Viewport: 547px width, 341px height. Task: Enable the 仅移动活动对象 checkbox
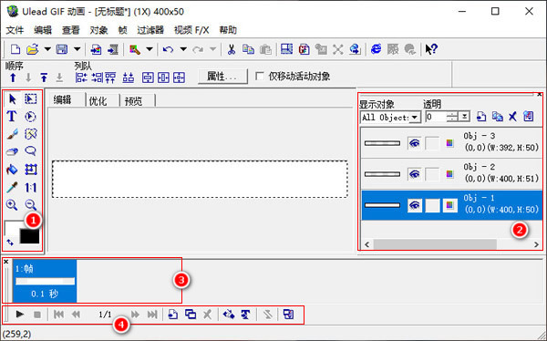coord(260,76)
